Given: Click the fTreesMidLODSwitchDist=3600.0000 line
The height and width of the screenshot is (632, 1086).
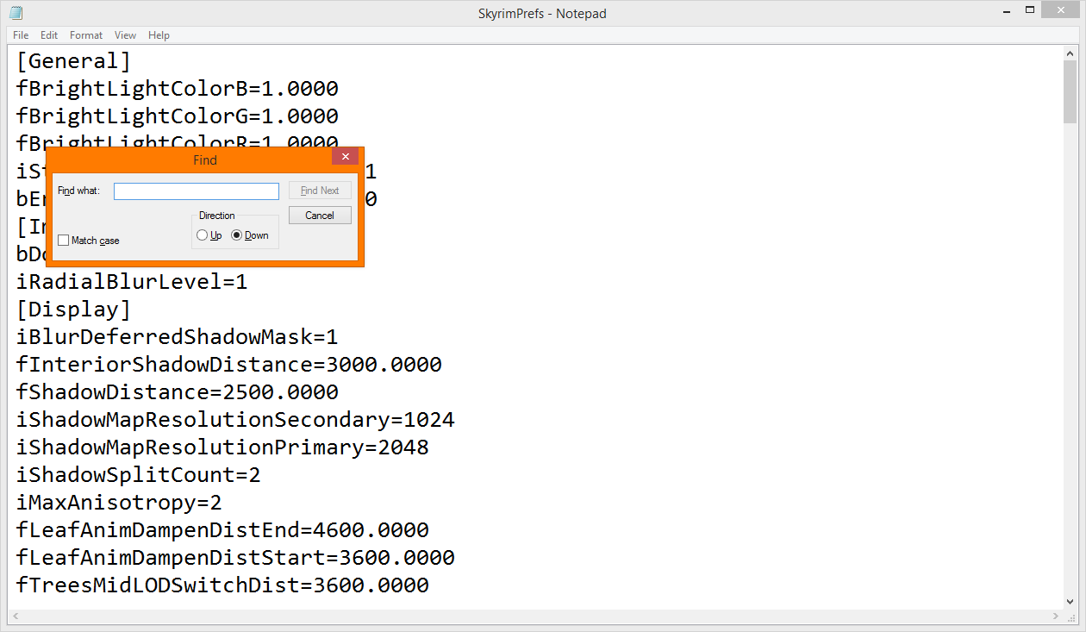Looking at the screenshot, I should (222, 585).
